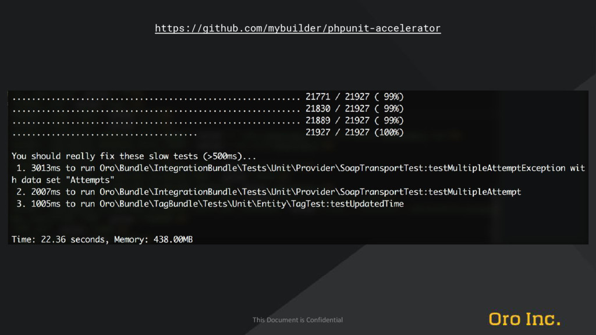Click the 21889 / 21927 progress counter
This screenshot has height=335, width=596.
337,120
